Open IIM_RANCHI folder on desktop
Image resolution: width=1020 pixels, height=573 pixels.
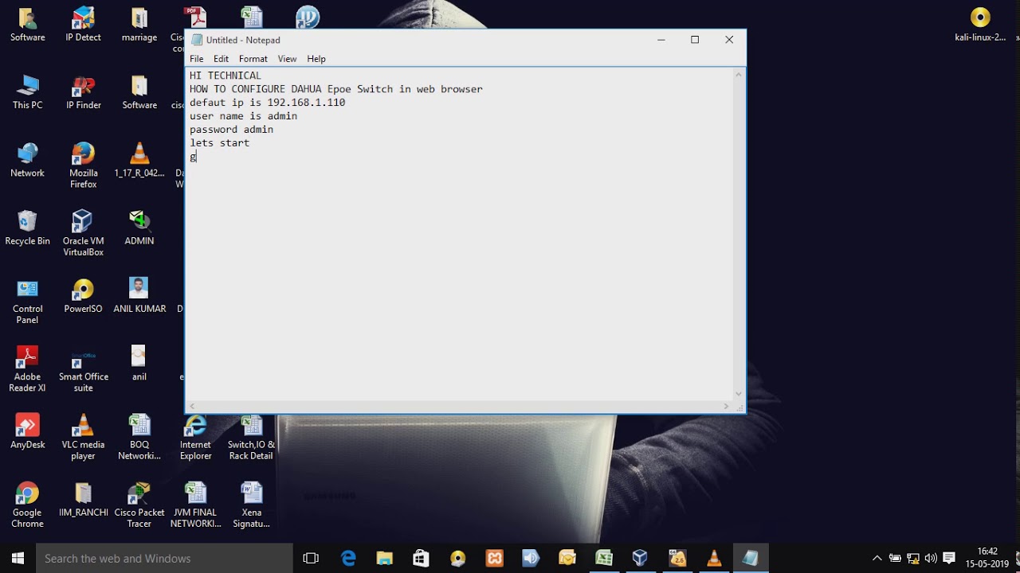[x=84, y=499]
